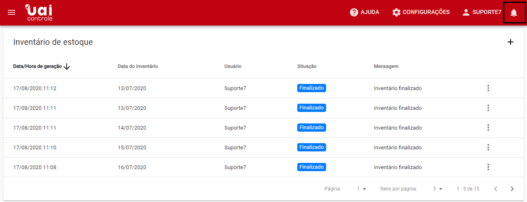This screenshot has width=527, height=202.
Task: Open options menu for 17/08/2020 11:10 row
Action: point(488,147)
